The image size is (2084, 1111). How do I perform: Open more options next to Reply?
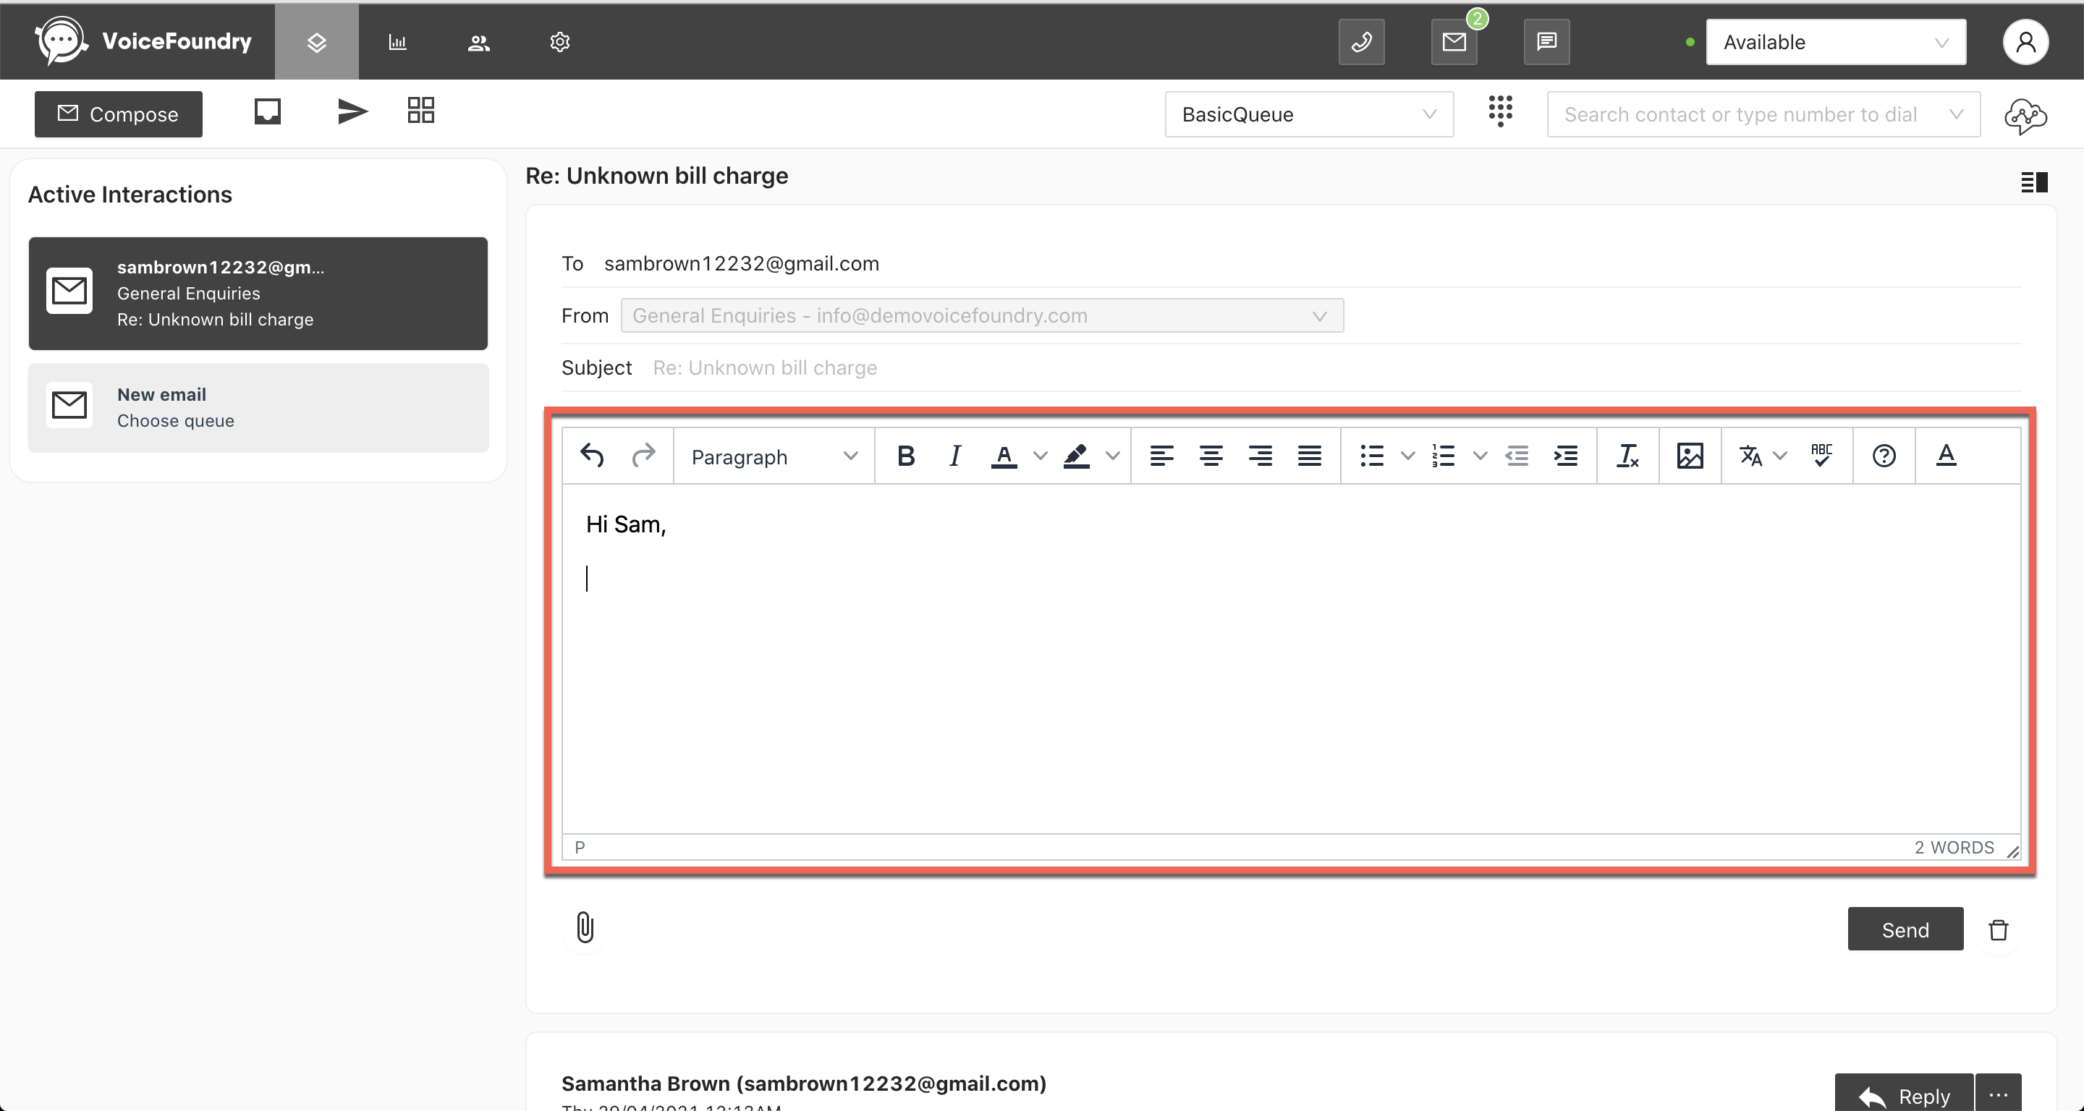(x=1998, y=1093)
